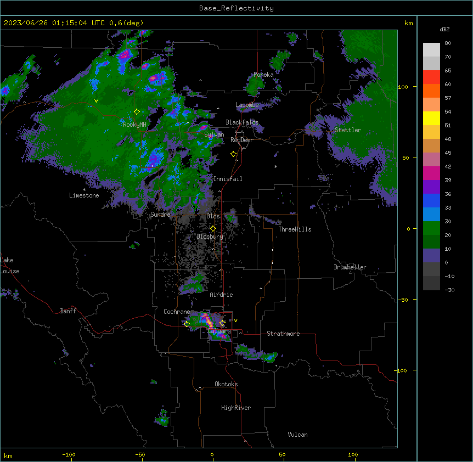Viewport: 473px width, 462px height.
Task: Select the green 30 dBZ legend swatch
Action: coord(431,228)
